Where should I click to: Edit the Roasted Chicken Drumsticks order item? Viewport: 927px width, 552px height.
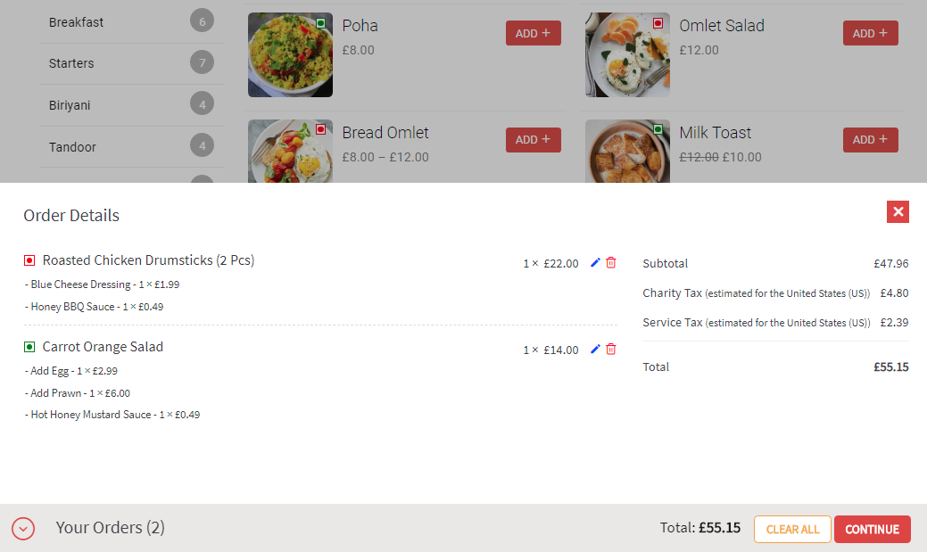(x=595, y=262)
